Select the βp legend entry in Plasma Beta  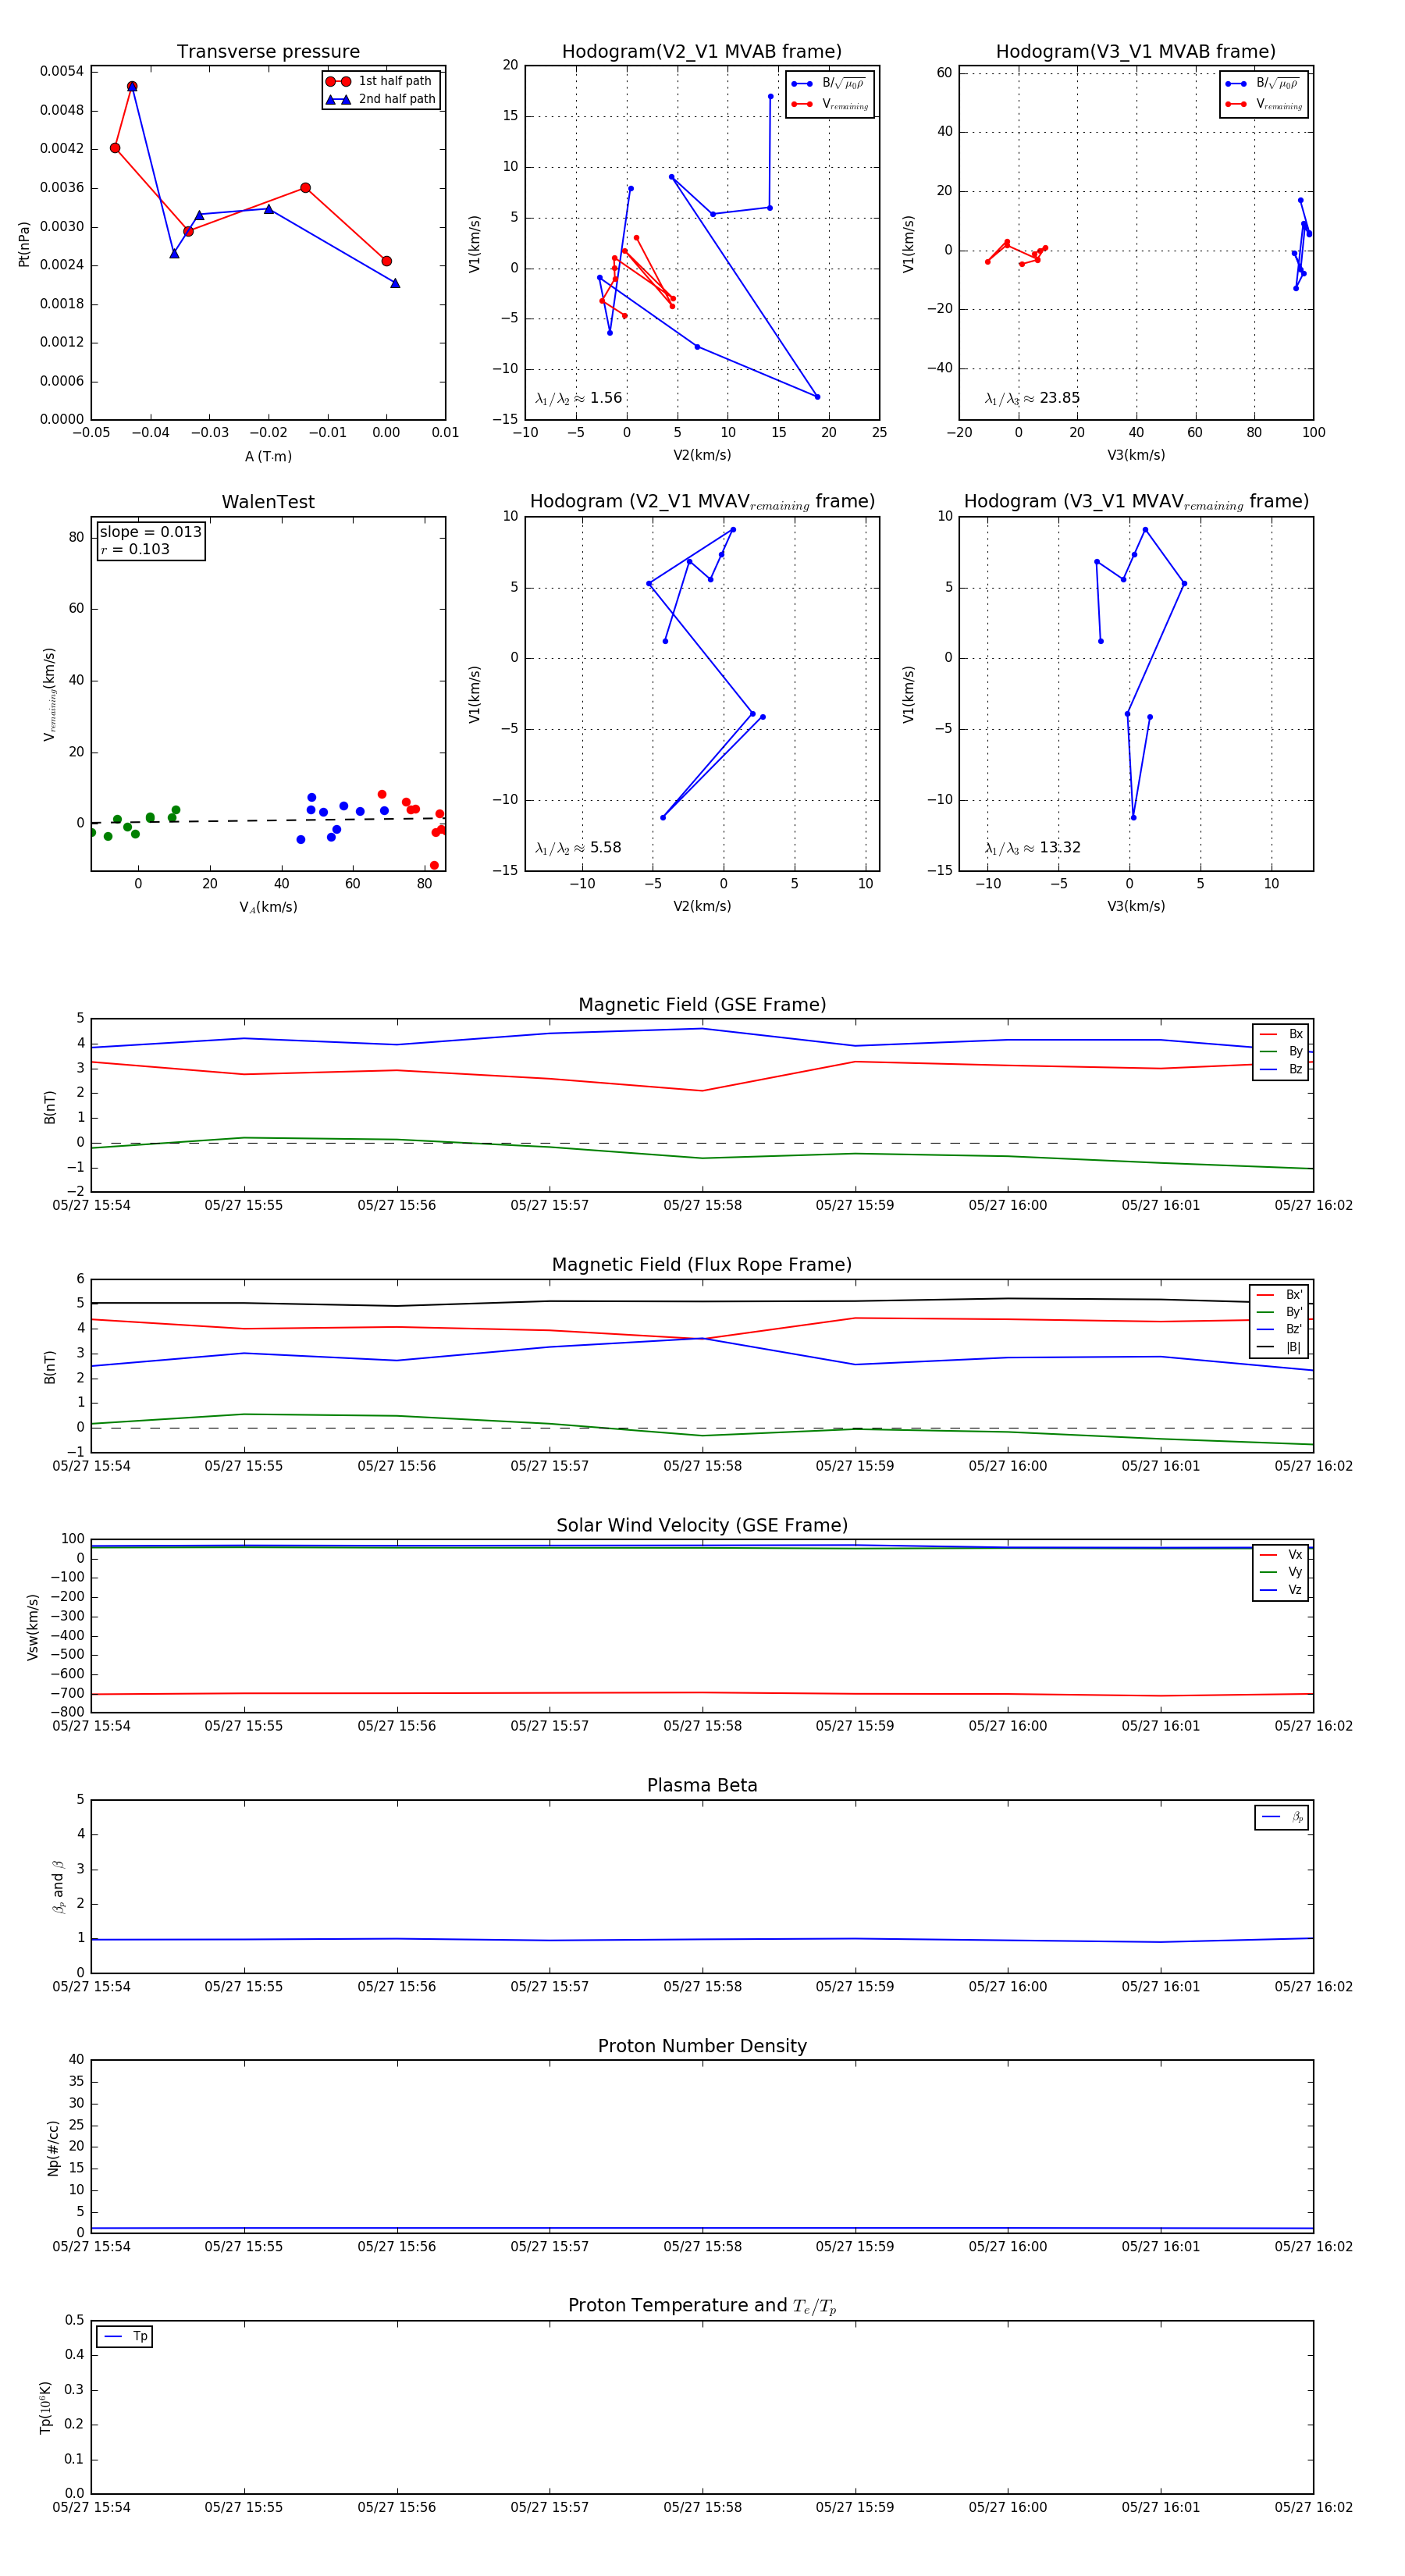click(x=1282, y=1817)
